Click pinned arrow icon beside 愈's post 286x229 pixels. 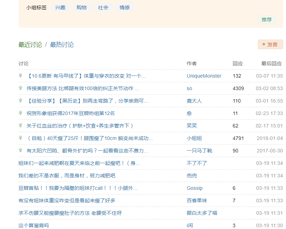(x=21, y=113)
